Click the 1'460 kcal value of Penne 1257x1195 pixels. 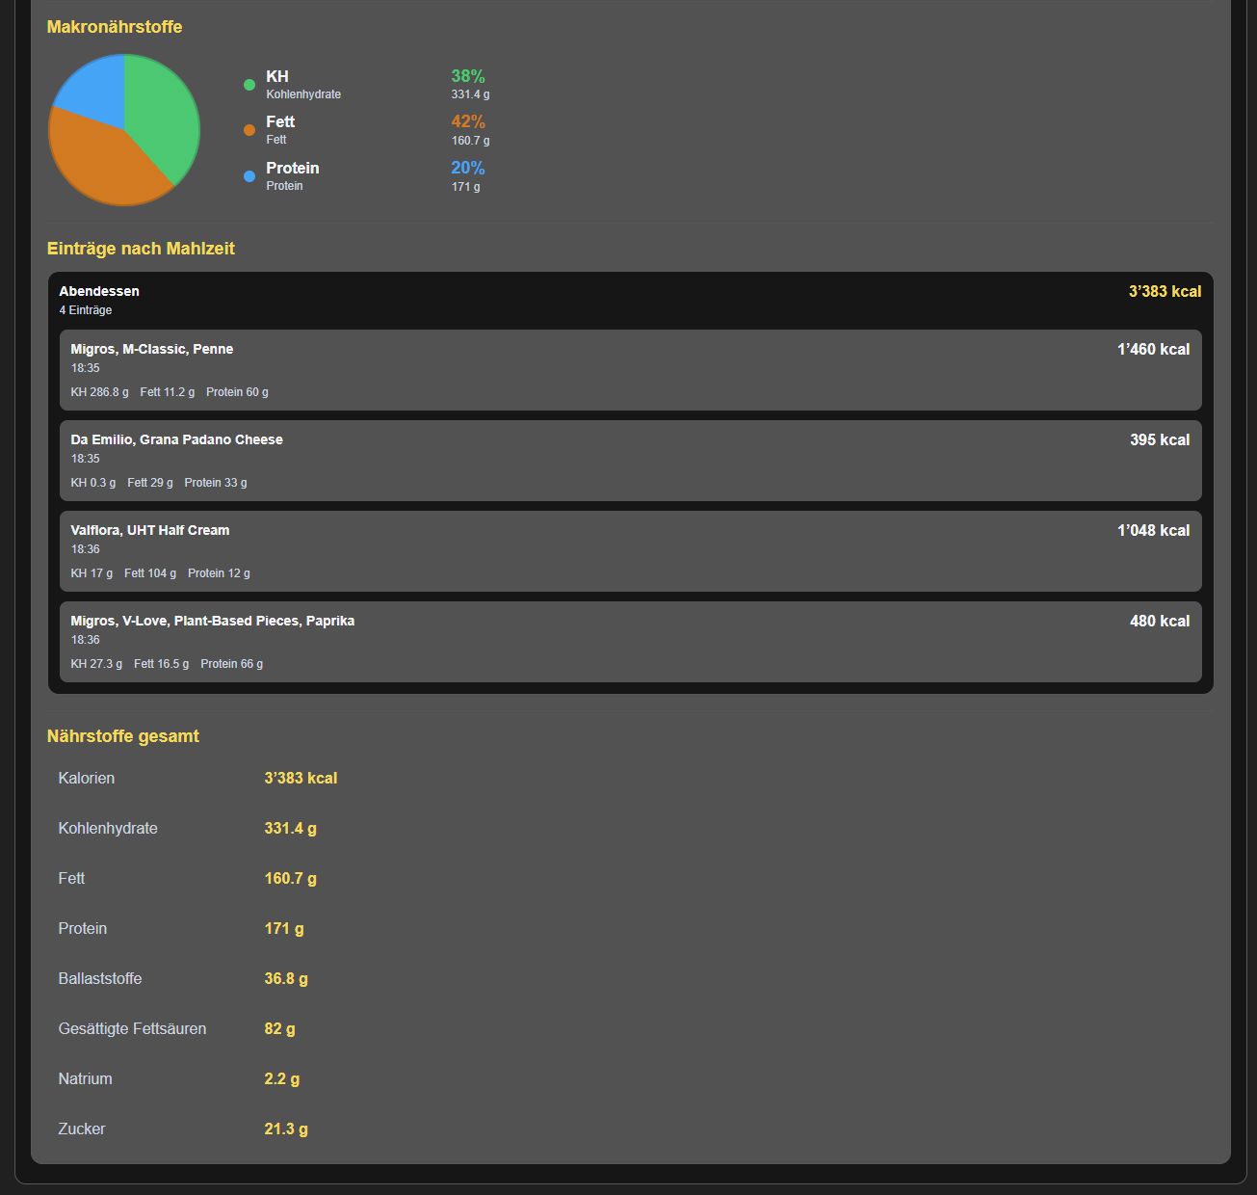[1153, 349]
